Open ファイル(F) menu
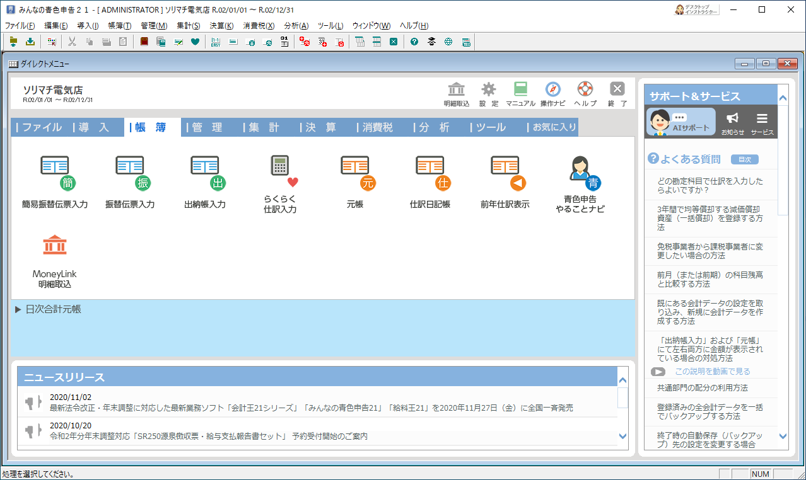Screen dimensions: 806x480 click(x=20, y=26)
